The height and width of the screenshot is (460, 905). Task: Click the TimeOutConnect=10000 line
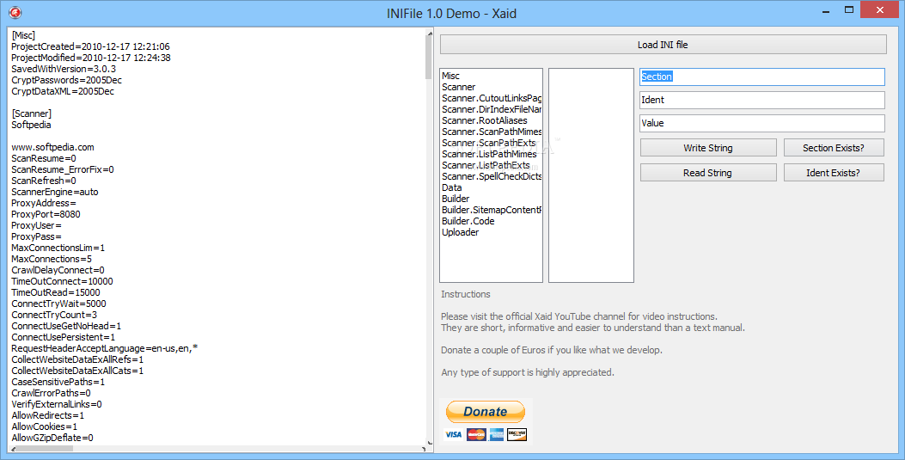(x=63, y=282)
